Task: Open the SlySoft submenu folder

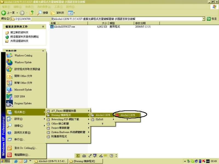Action: [102, 119]
